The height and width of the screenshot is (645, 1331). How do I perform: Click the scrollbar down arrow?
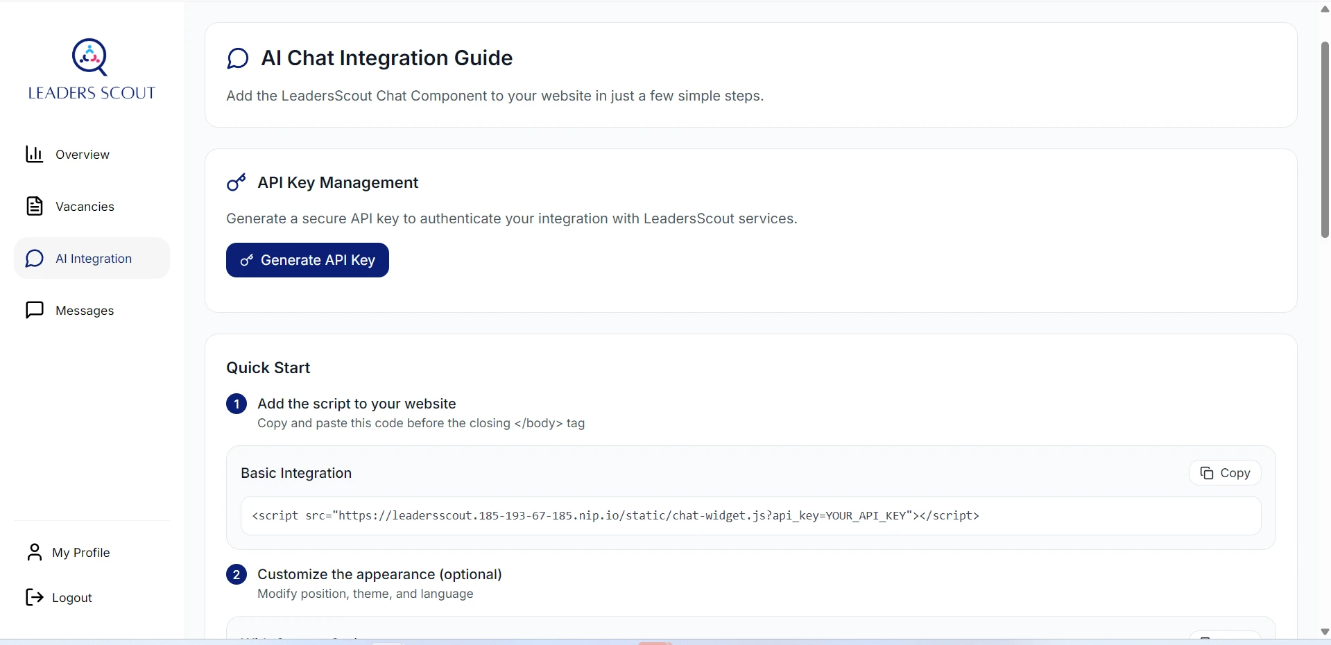pos(1325,632)
